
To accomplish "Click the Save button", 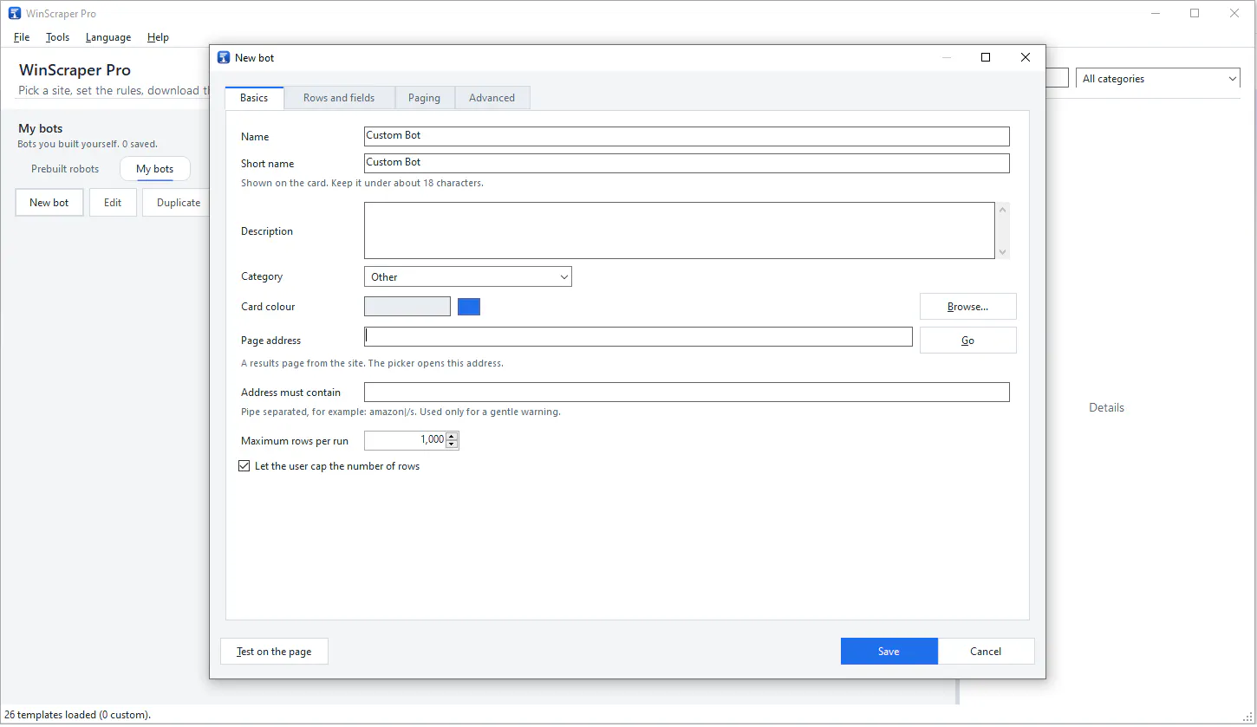I will (x=889, y=652).
